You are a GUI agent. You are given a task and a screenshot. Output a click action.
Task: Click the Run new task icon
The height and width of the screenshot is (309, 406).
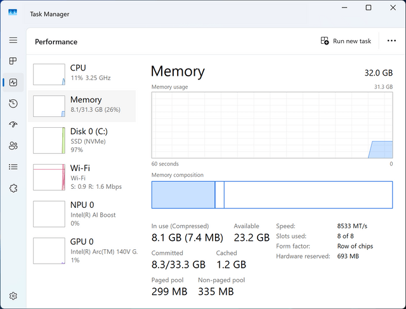(325, 41)
